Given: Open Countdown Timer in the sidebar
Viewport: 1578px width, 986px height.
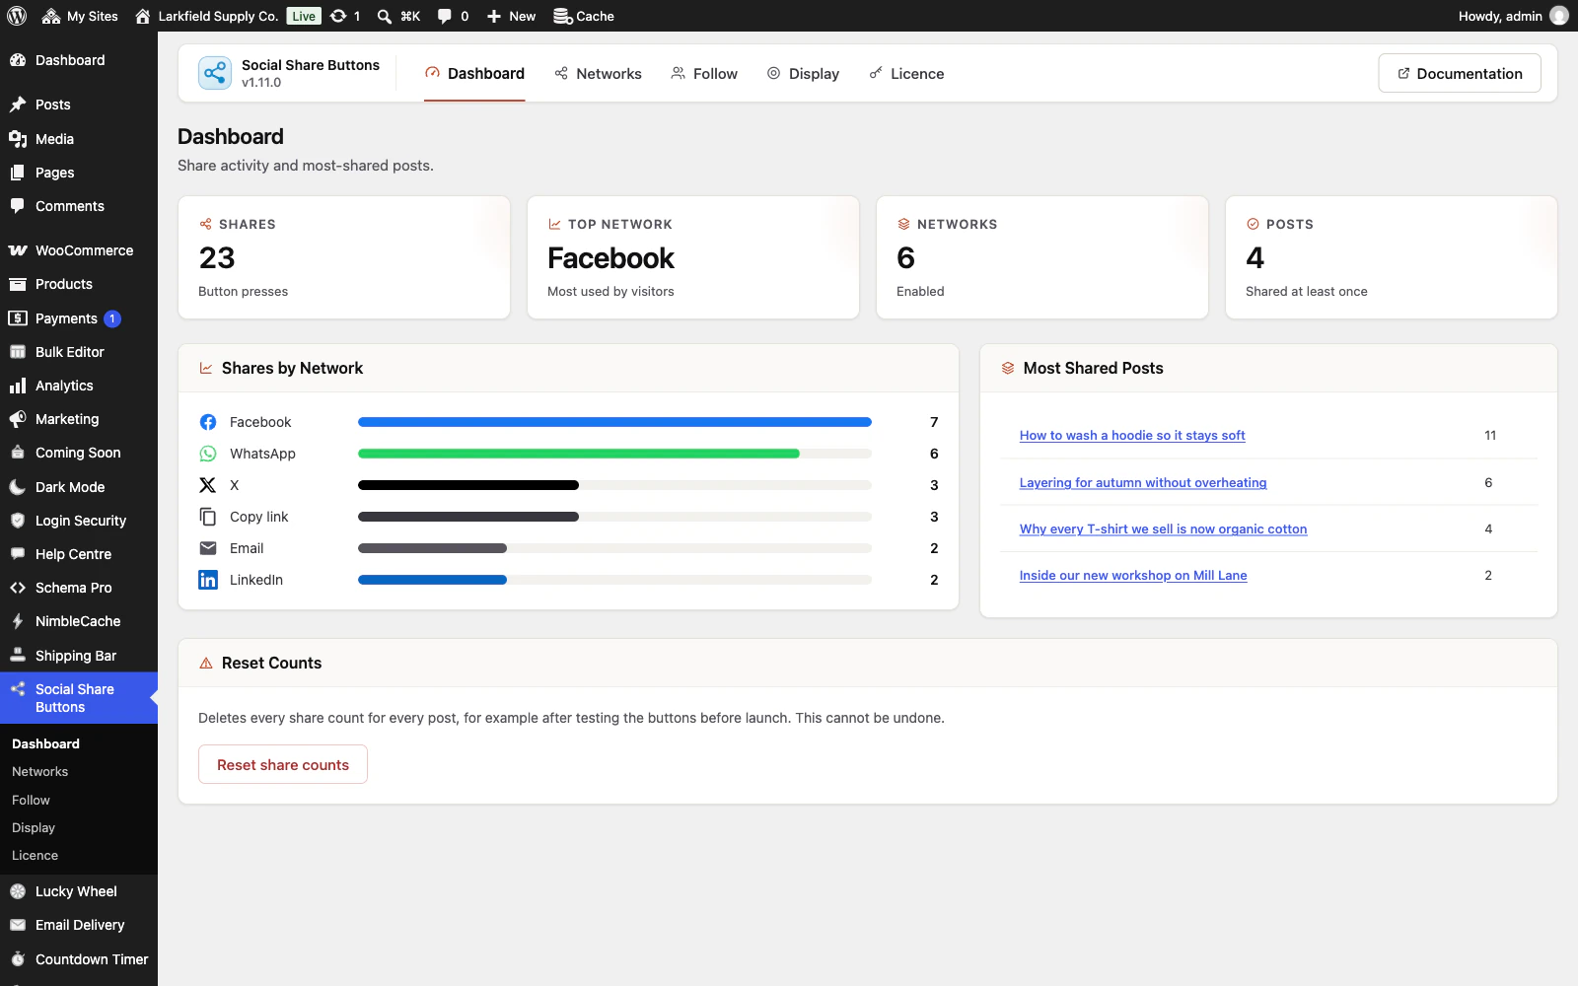Looking at the screenshot, I should tap(79, 959).
